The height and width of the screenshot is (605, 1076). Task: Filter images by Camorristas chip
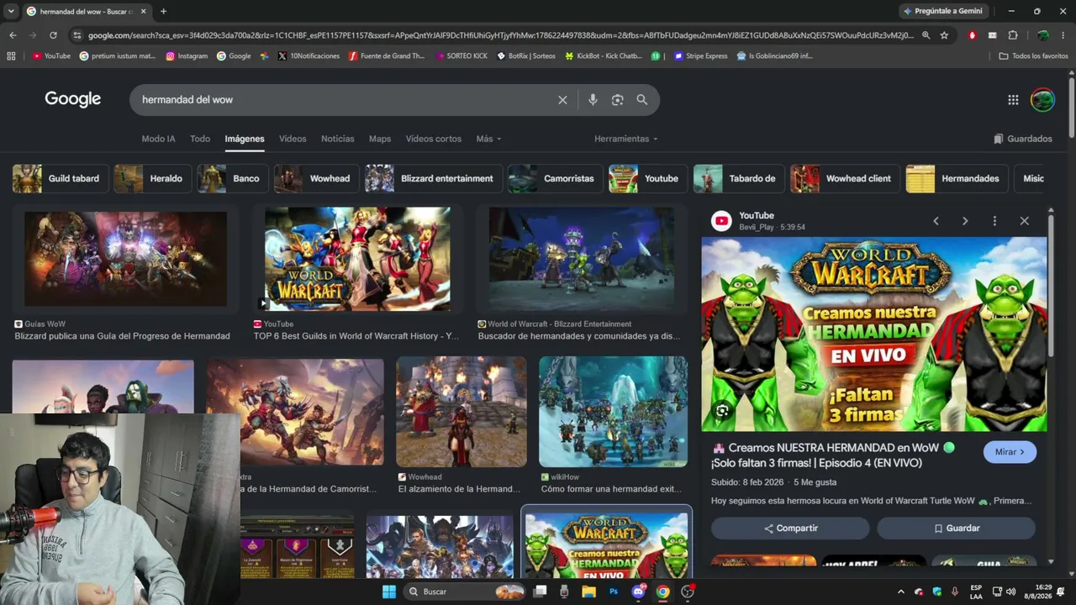pos(556,179)
